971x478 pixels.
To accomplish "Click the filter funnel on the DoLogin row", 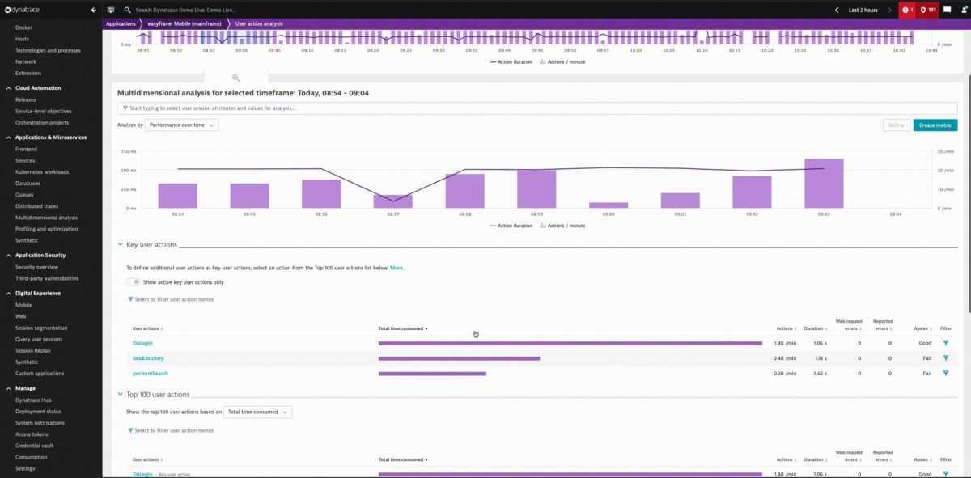I will click(x=945, y=343).
